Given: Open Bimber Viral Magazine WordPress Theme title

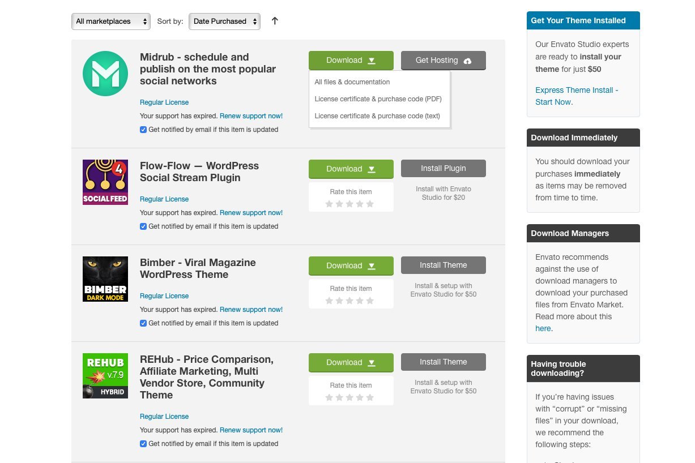Looking at the screenshot, I should coord(198,268).
